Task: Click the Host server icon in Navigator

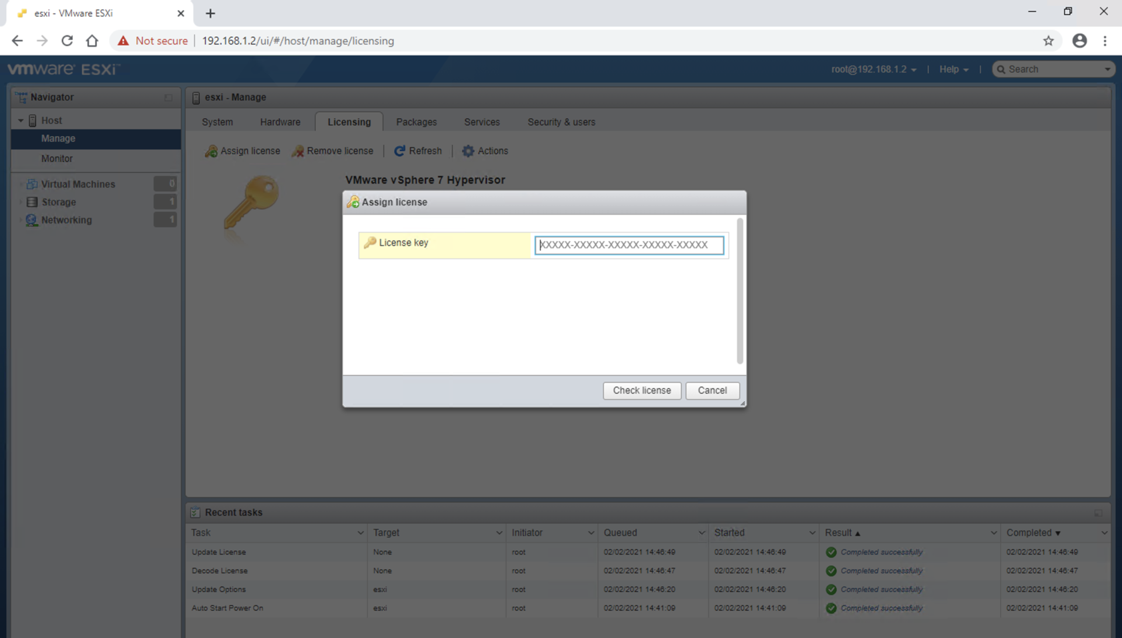Action: [33, 121]
